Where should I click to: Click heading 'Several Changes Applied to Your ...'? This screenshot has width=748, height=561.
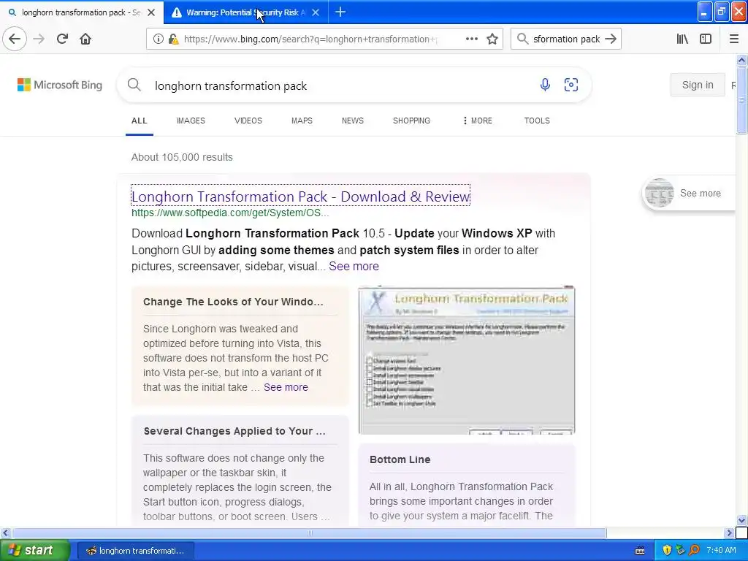click(x=234, y=431)
